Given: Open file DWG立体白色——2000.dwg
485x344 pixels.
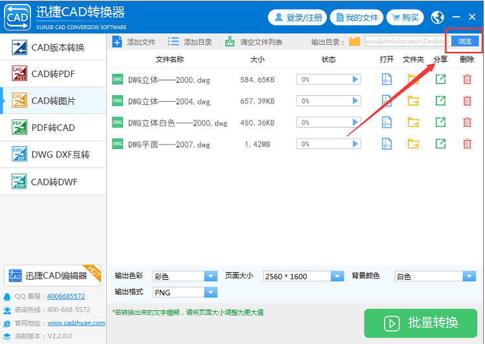Looking at the screenshot, I should (387, 122).
